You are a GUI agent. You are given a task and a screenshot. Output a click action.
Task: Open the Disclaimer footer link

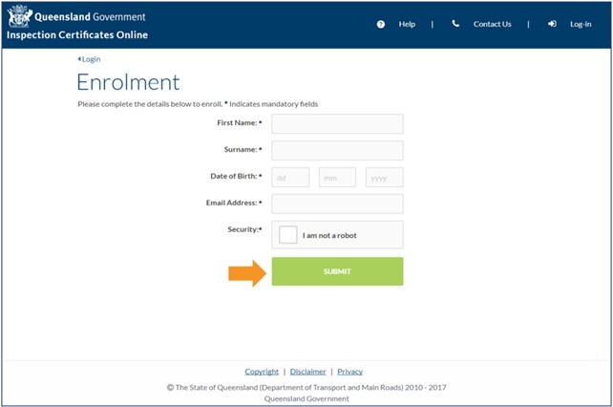click(307, 372)
